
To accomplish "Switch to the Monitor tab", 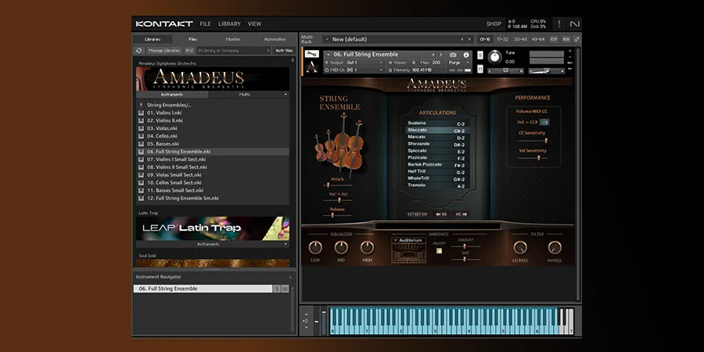I will (x=233, y=39).
